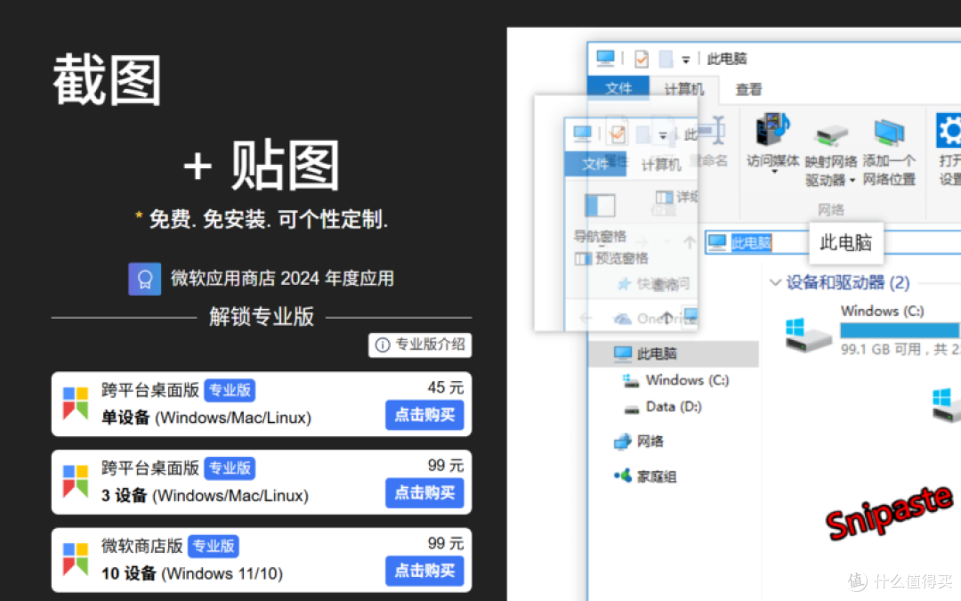This screenshot has width=961, height=601.
Task: Click the Windows (C:) drive icon
Action: pos(808,335)
